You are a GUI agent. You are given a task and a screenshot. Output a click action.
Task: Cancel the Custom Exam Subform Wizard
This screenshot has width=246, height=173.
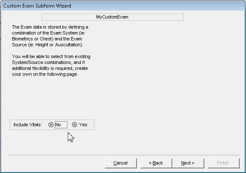click(x=121, y=163)
